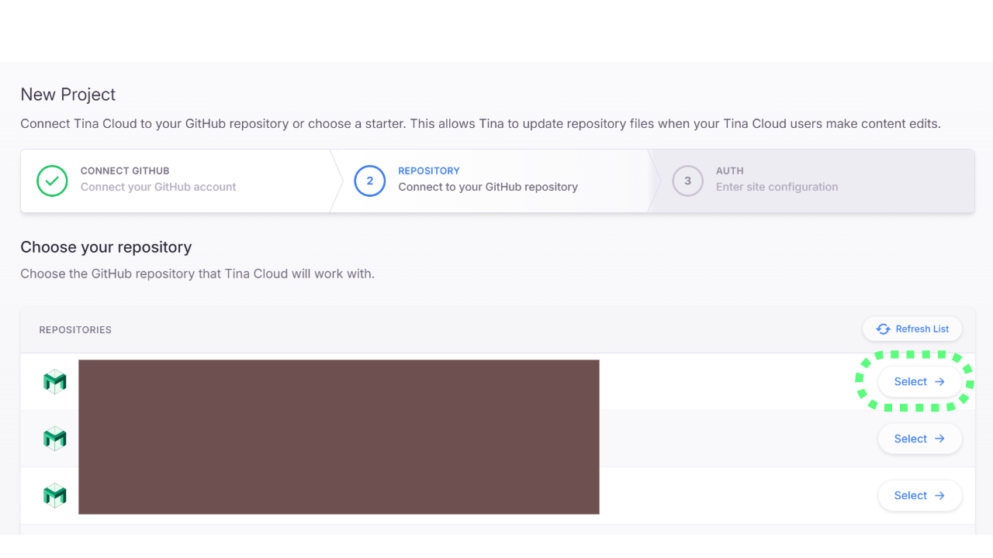Viewport: 993px width, 558px height.
Task: Click the REPOSITORIES column header
Action: (x=75, y=330)
